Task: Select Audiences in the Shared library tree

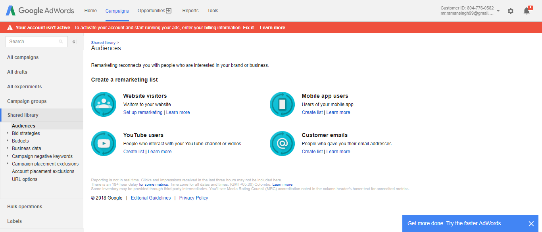Action: click(x=23, y=126)
